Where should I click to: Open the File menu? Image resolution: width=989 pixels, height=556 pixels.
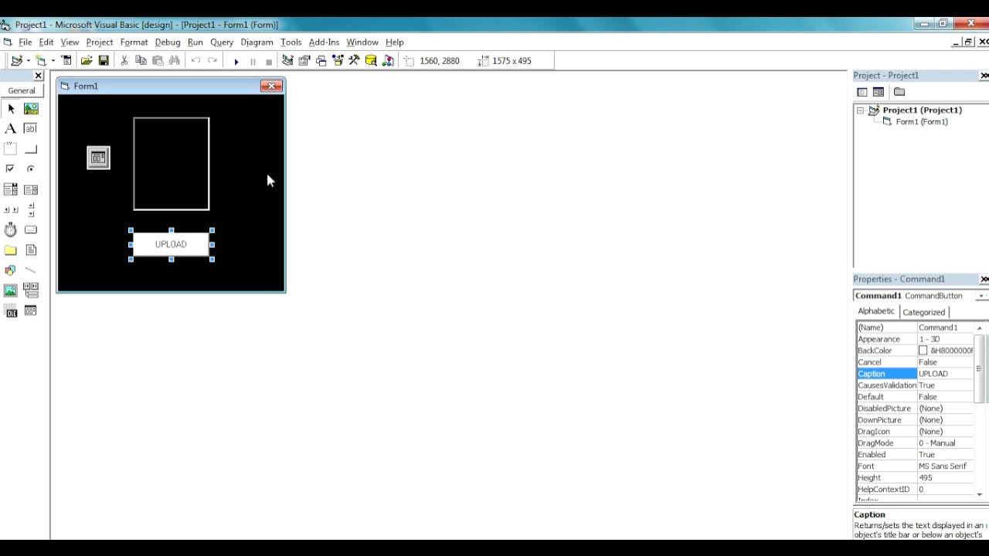(25, 42)
